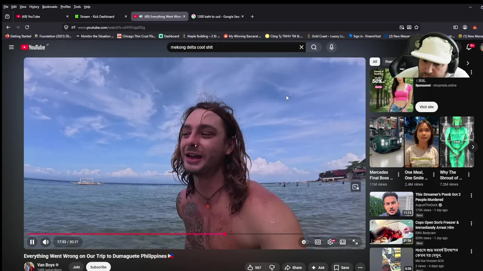Open the sidebar toggle icon in toolbar
Screen dimensions: 483x271
click(455, 27)
